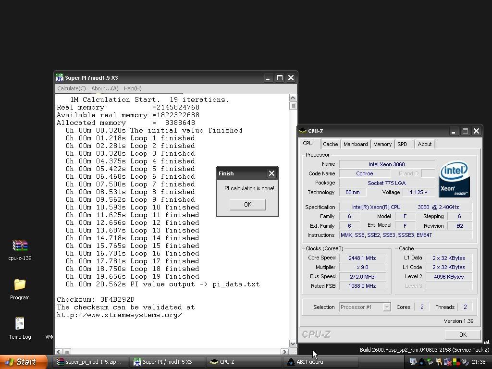Open the Start menu
Image resolution: width=492 pixels, height=369 pixels.
[x=24, y=362]
